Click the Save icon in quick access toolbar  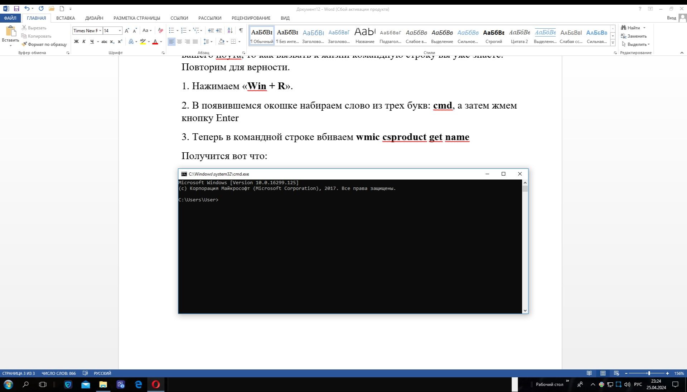[x=16, y=9]
